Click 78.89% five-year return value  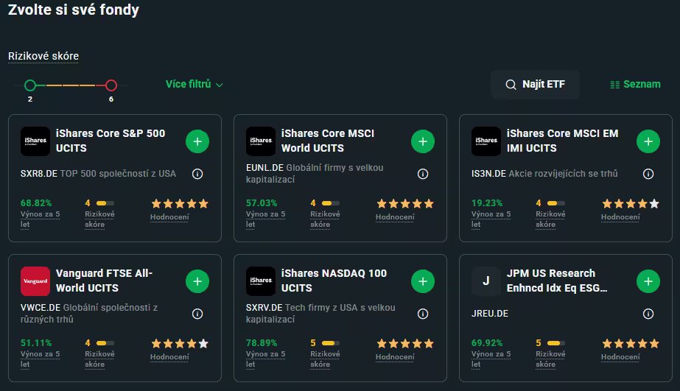[x=262, y=343]
